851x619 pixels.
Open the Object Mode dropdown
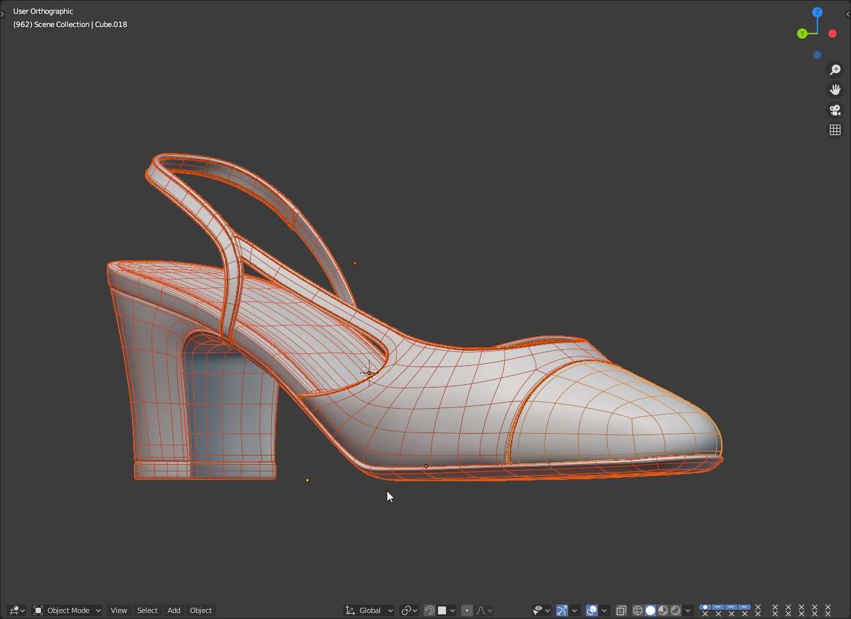[x=67, y=610]
